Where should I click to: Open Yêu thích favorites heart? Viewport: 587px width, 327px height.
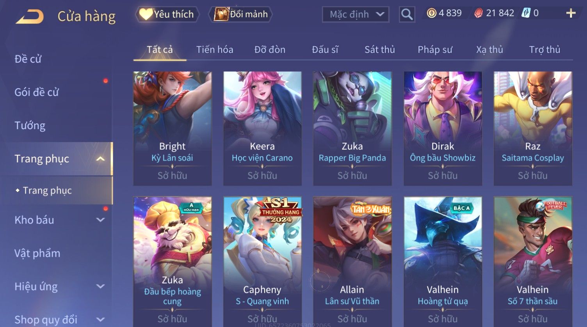tap(167, 14)
